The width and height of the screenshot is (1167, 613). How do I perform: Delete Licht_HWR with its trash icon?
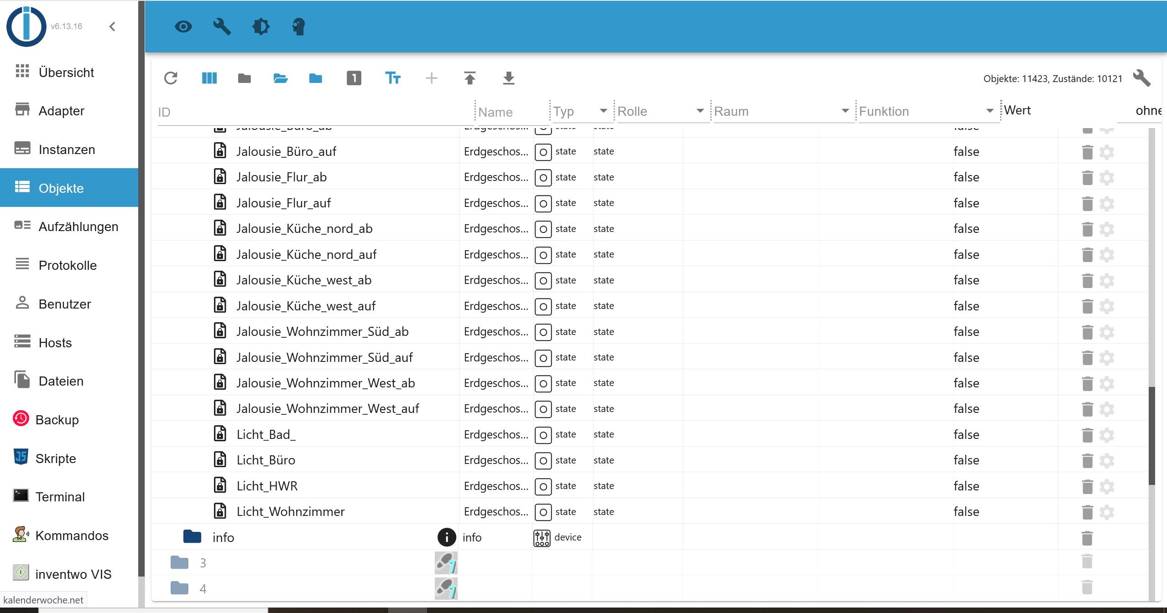[1087, 486]
